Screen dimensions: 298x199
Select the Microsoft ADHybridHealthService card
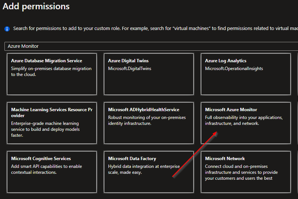[x=148, y=123]
